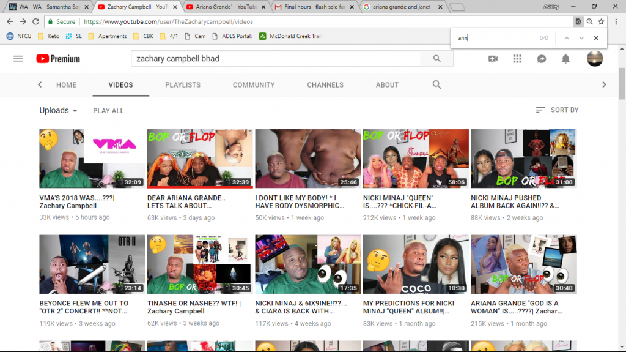Open the messages share bubble icon
Image resolution: width=626 pixels, height=352 pixels.
point(541,59)
